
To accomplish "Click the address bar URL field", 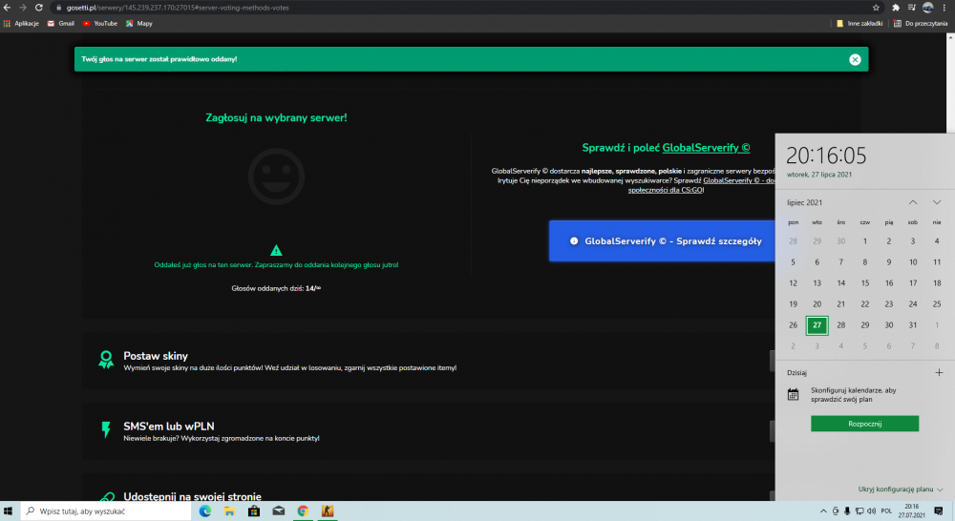I will pos(456,8).
